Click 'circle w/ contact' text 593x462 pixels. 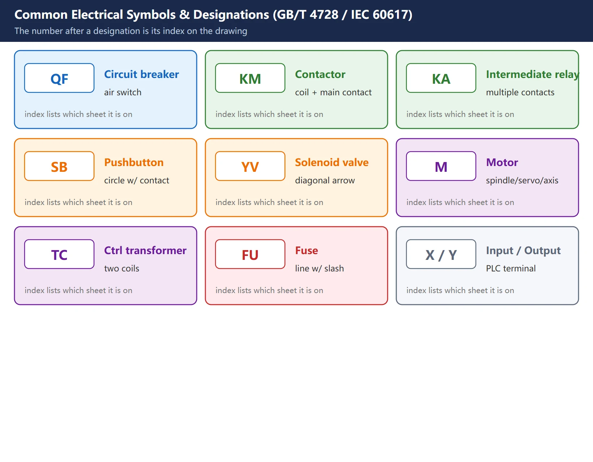point(136,180)
